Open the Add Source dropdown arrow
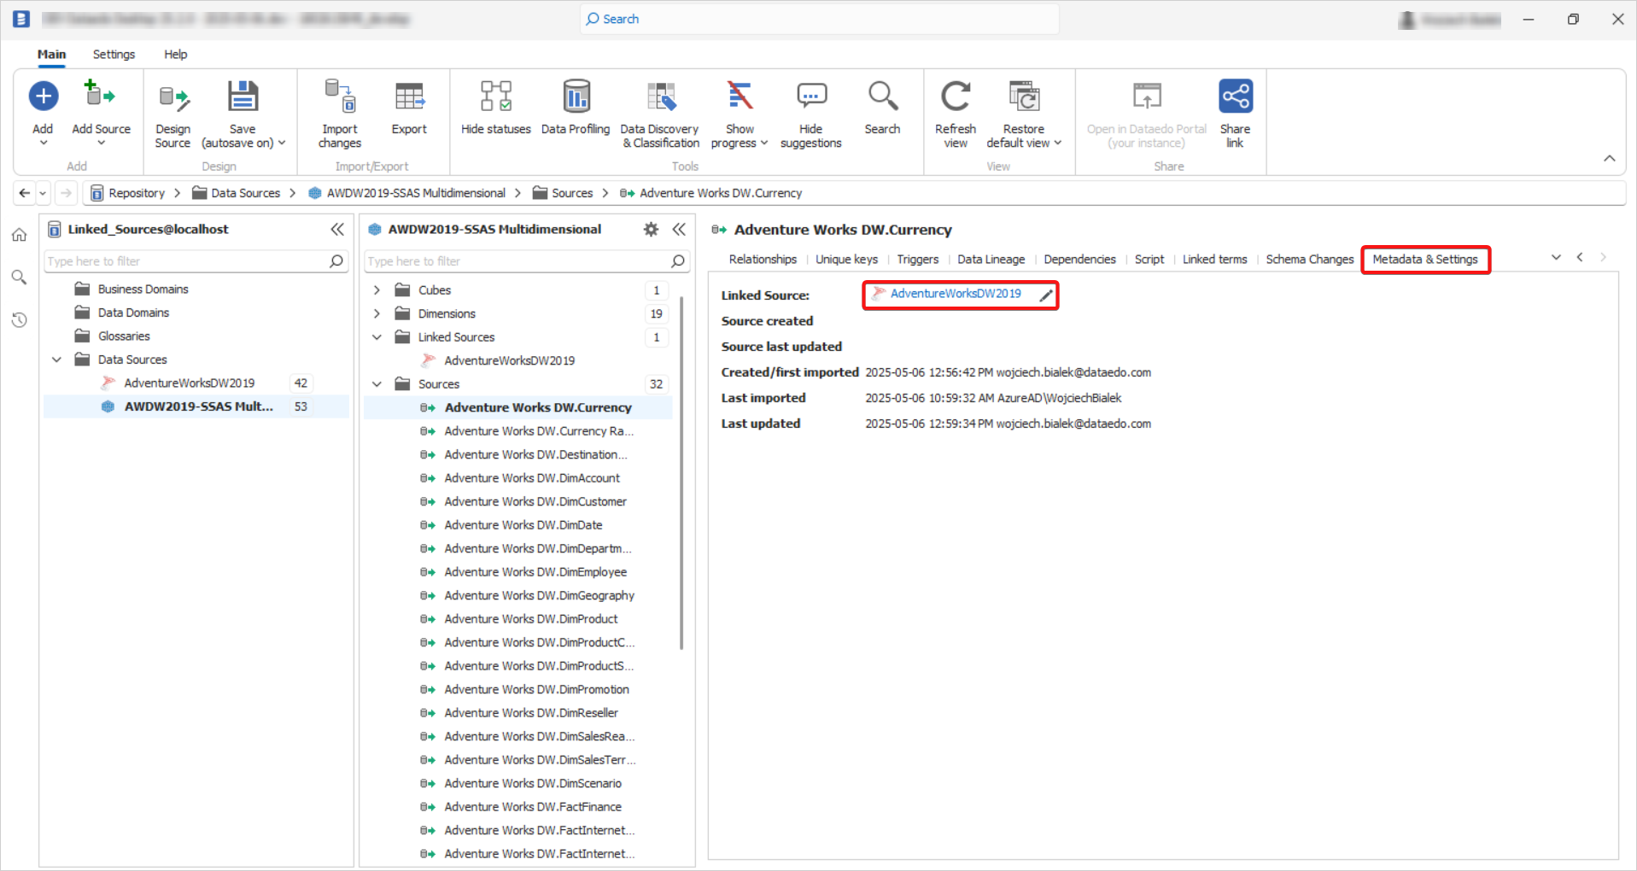Image resolution: width=1637 pixels, height=871 pixels. [101, 143]
